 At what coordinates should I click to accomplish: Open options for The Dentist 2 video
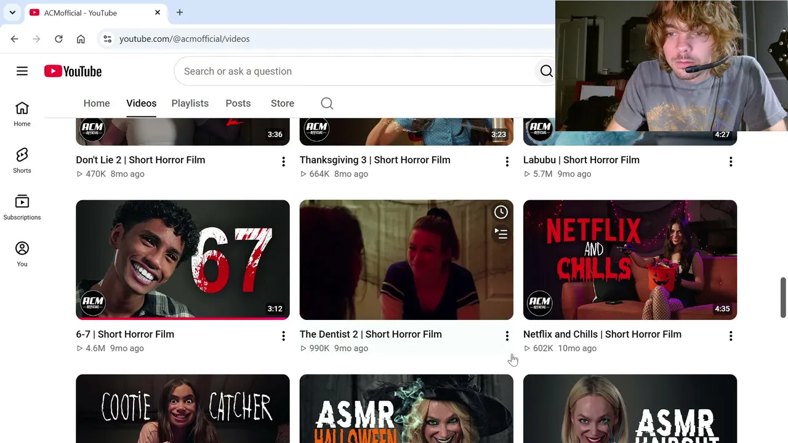[507, 336]
